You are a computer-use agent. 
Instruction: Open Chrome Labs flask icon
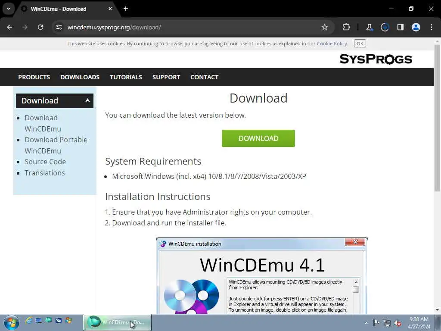click(x=369, y=27)
